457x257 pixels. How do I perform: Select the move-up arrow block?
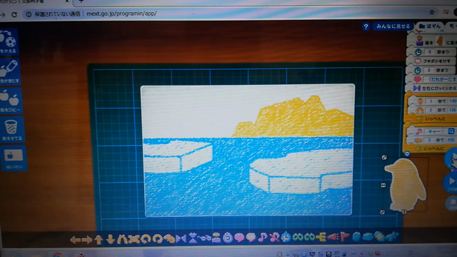tap(99, 240)
